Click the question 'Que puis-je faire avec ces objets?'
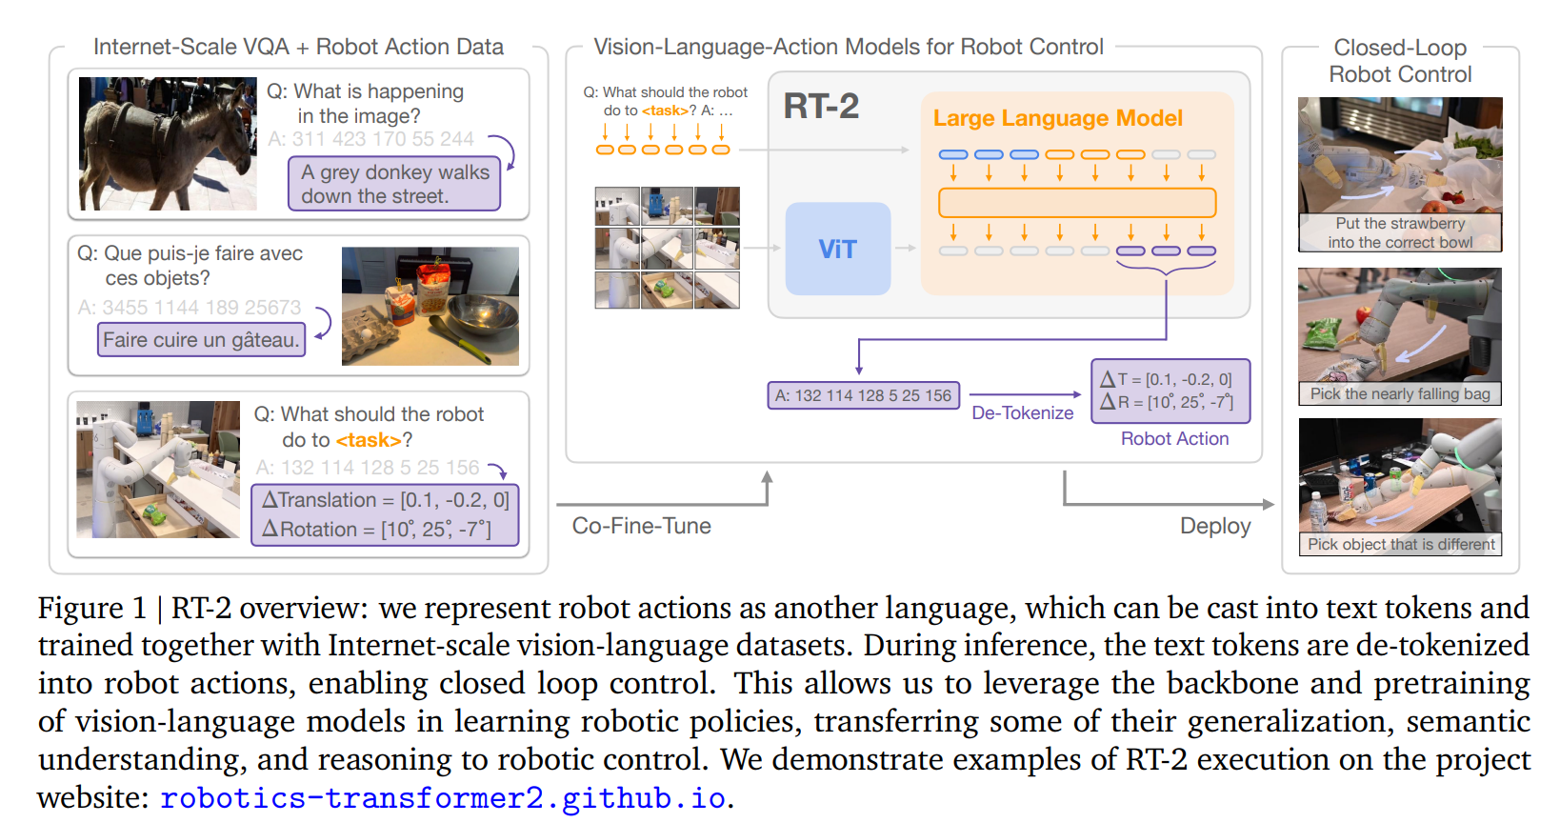Viewport: 1560px width, 823px height. click(190, 266)
